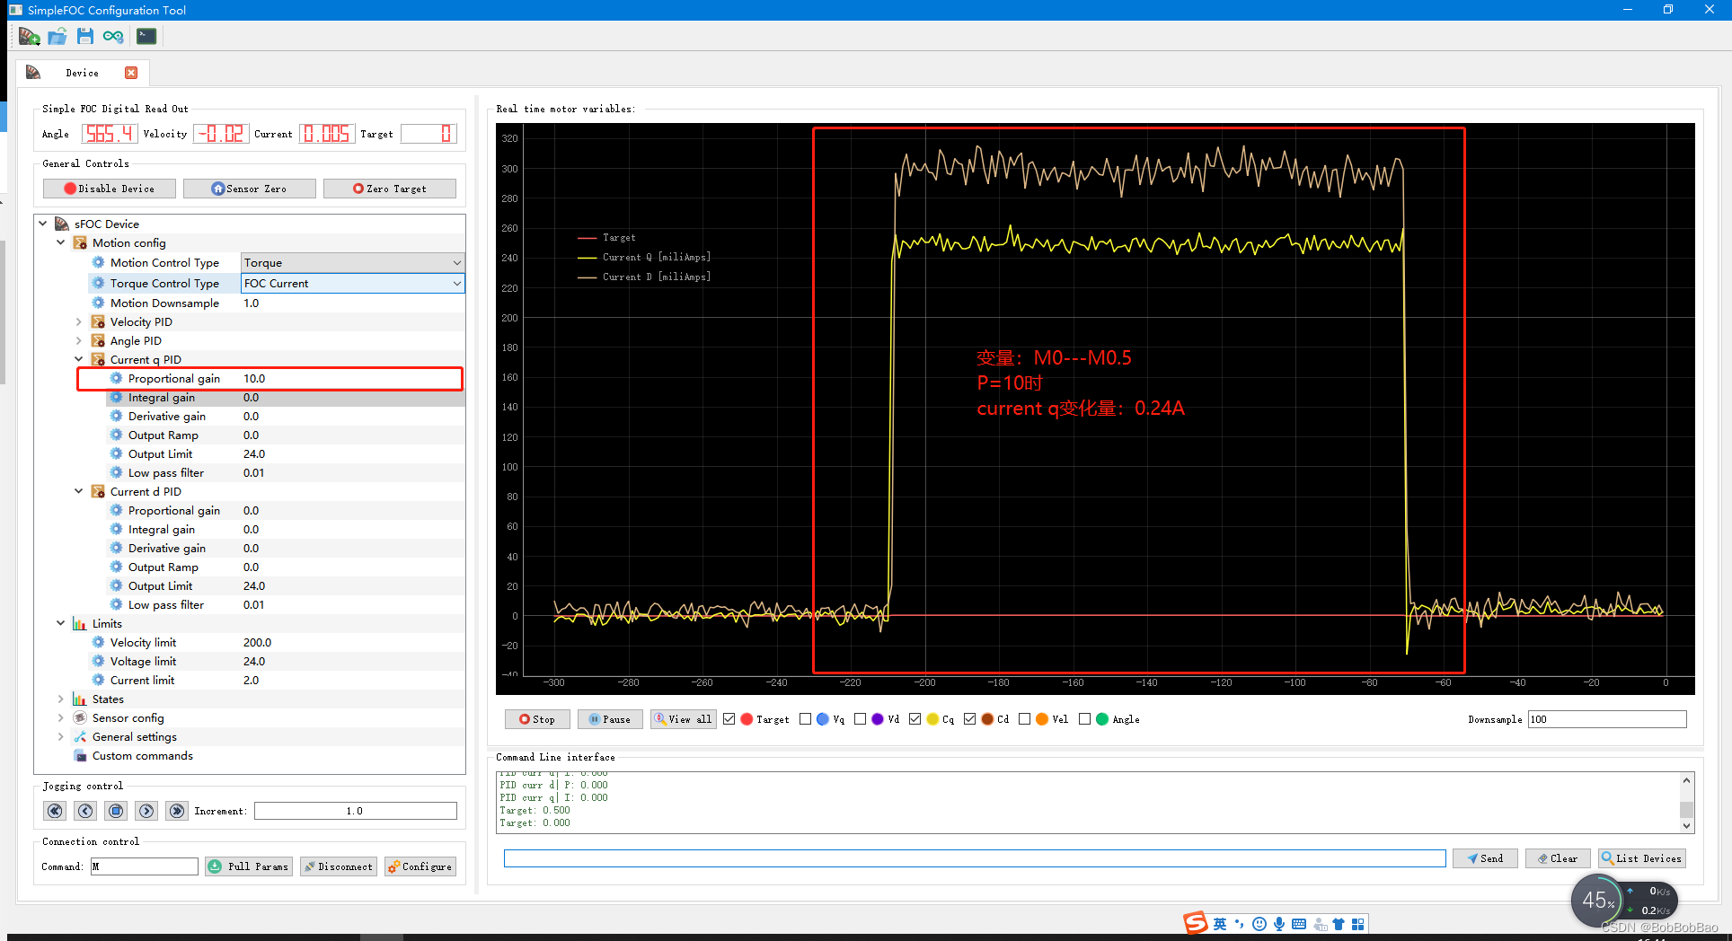The height and width of the screenshot is (941, 1732).
Task: Collapse the Current q PID node
Action: coord(79,359)
